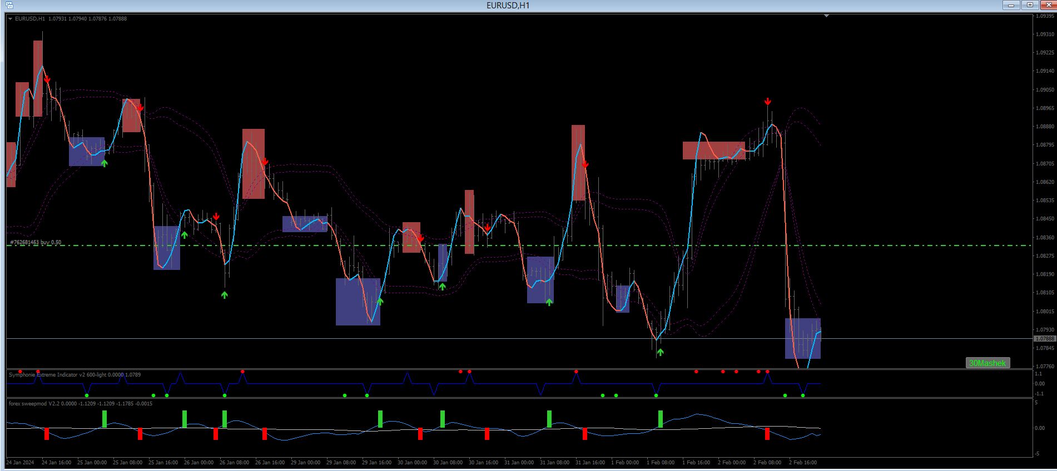Viewport: 1057px width, 471px height.
Task: Click the rightmost green dot in Symphonie panel
Action: pyautogui.click(x=803, y=395)
